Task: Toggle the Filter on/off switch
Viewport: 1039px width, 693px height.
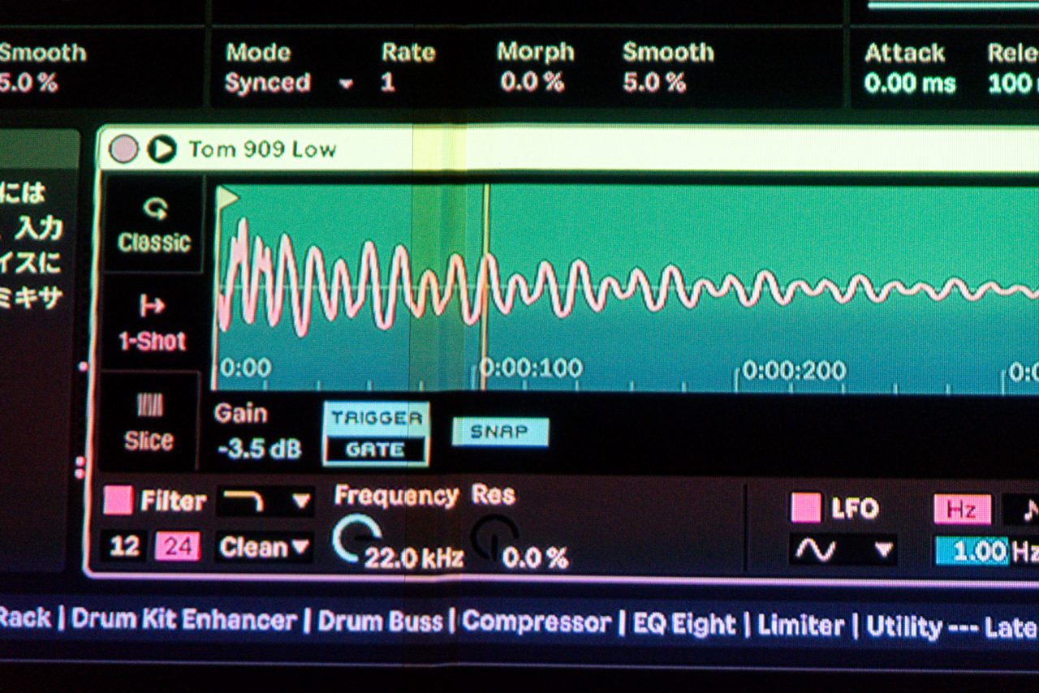Action: pyautogui.click(x=118, y=501)
